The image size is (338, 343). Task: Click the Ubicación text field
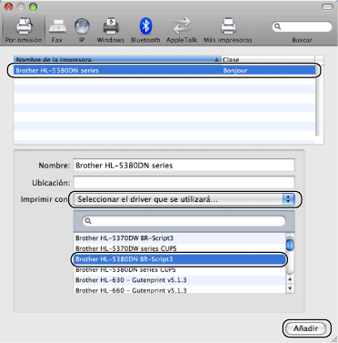(184, 183)
